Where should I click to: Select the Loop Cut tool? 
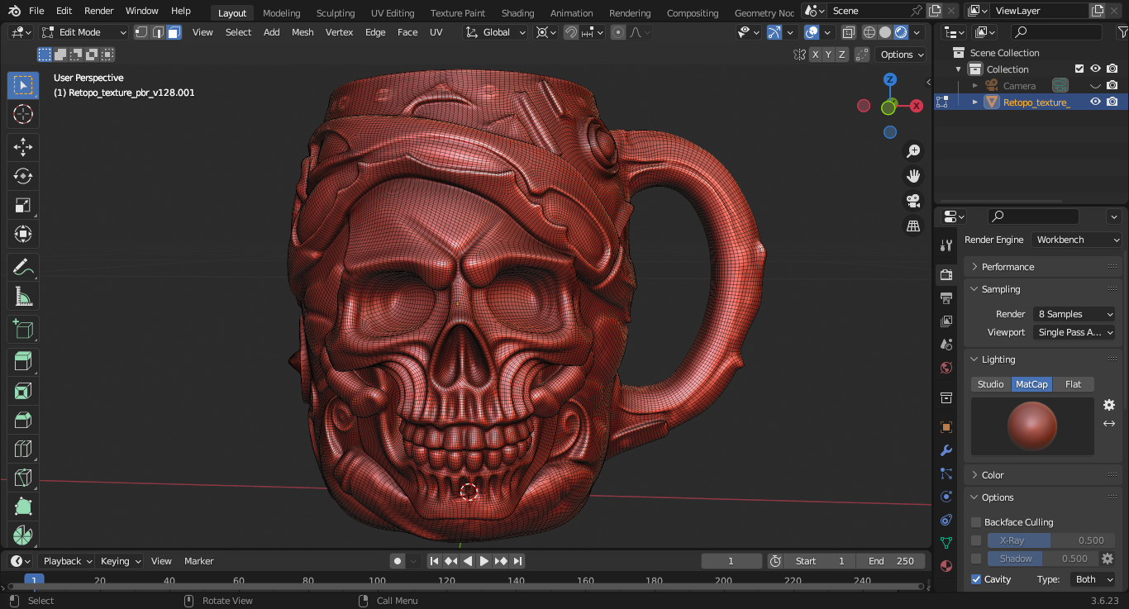coord(23,449)
